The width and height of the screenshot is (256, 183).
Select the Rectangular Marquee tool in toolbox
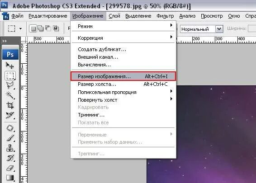pyautogui.click(x=10, y=75)
